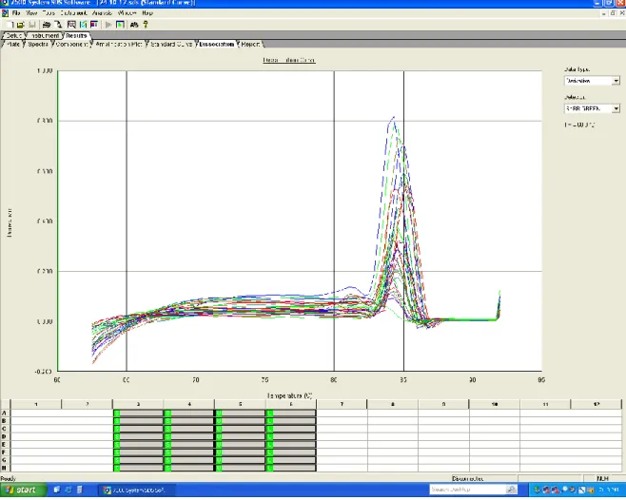Image resolution: width=626 pixels, height=500 pixels.
Task: Click the first quick launch icon
Action: (57, 490)
